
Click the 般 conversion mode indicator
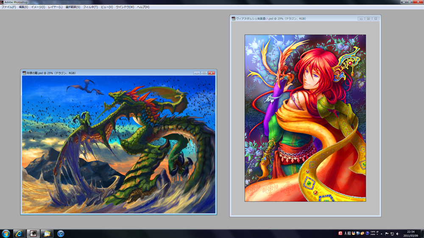pos(349,233)
